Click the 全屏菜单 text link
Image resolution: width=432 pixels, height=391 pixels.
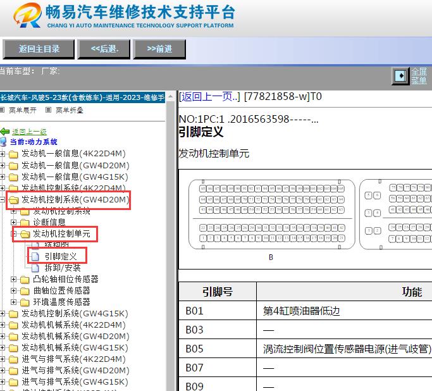click(x=419, y=76)
